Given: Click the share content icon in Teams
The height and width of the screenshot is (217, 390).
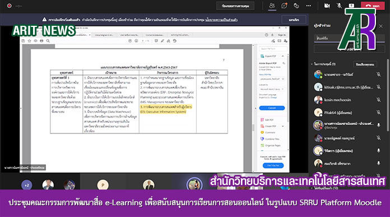Looking at the screenshot, I should coord(351,6).
